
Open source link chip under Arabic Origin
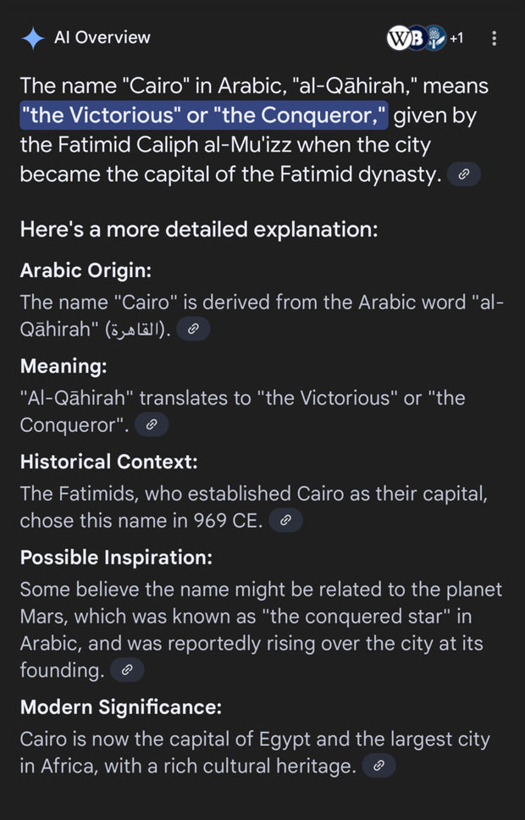(x=193, y=330)
